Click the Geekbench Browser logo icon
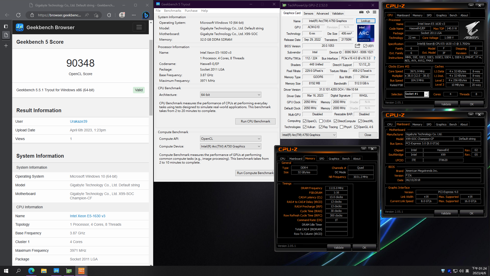This screenshot has width=490, height=276. pos(20,27)
